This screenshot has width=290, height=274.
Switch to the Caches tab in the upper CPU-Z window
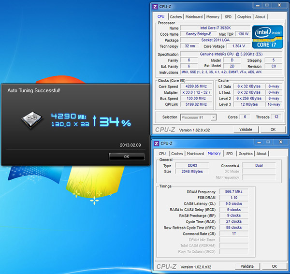[x=176, y=16]
